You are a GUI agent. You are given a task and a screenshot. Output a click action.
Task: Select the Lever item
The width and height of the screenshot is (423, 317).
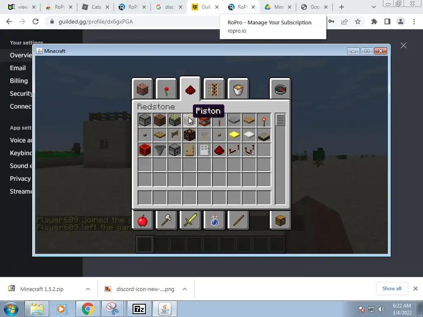click(219, 122)
